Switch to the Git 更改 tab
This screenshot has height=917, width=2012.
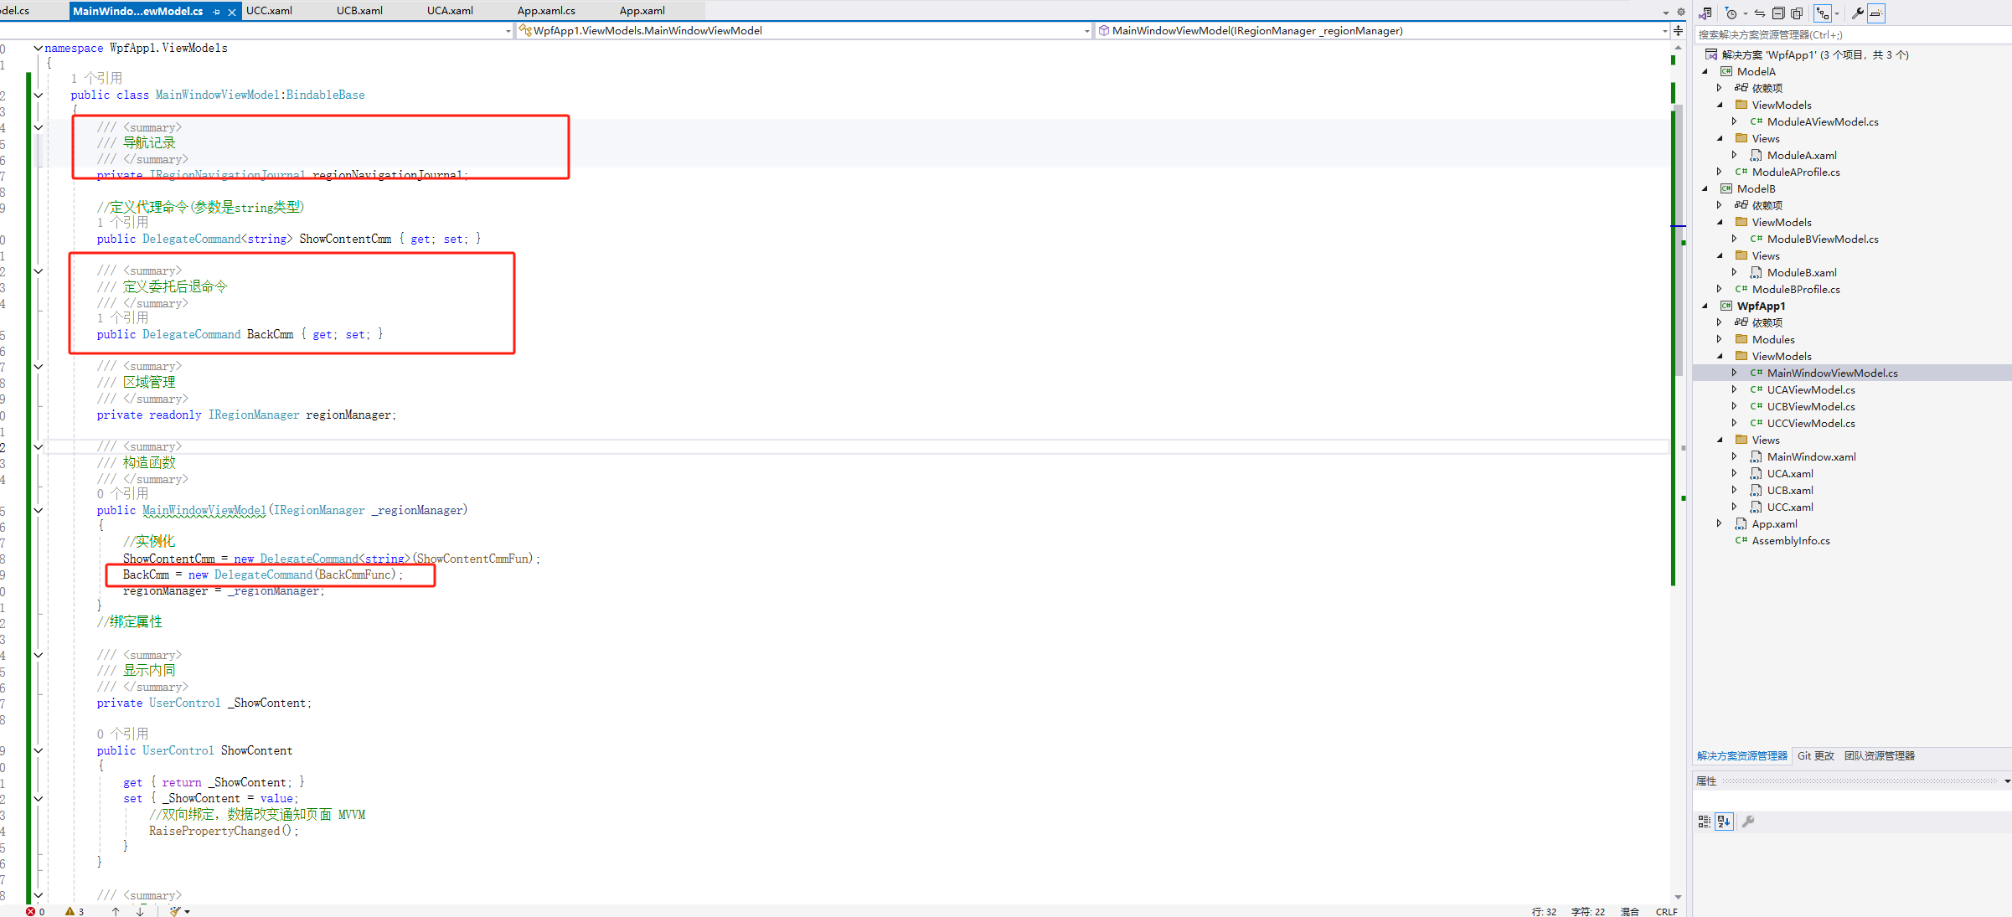click(1815, 755)
